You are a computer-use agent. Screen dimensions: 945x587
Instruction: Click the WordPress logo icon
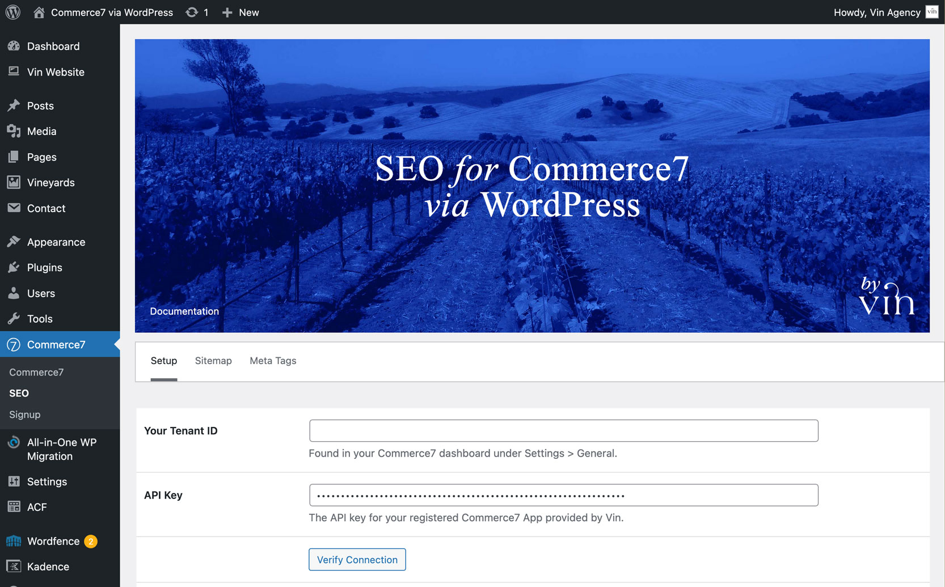pos(13,12)
